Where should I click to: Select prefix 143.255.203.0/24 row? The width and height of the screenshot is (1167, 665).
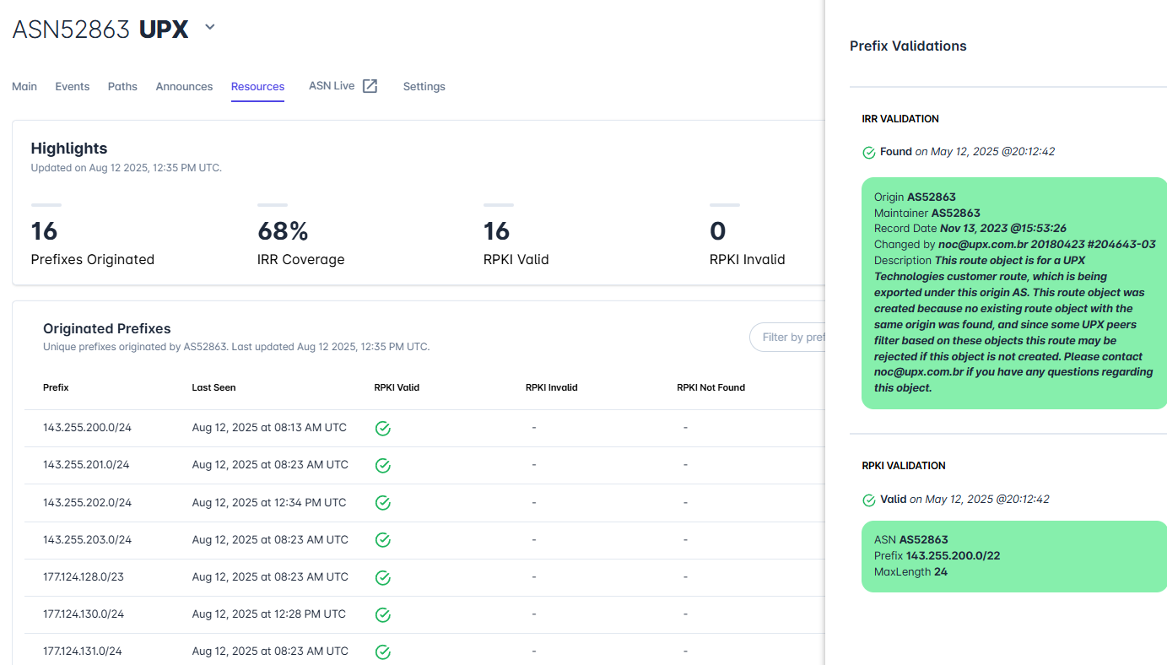click(x=424, y=540)
